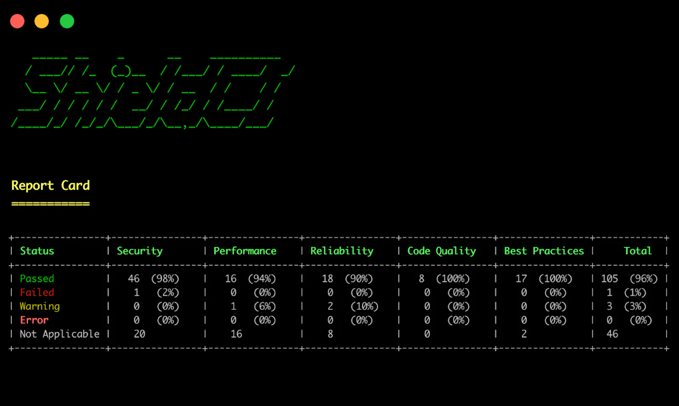Click the Reliability column header
The height and width of the screenshot is (406, 679).
[x=342, y=251]
